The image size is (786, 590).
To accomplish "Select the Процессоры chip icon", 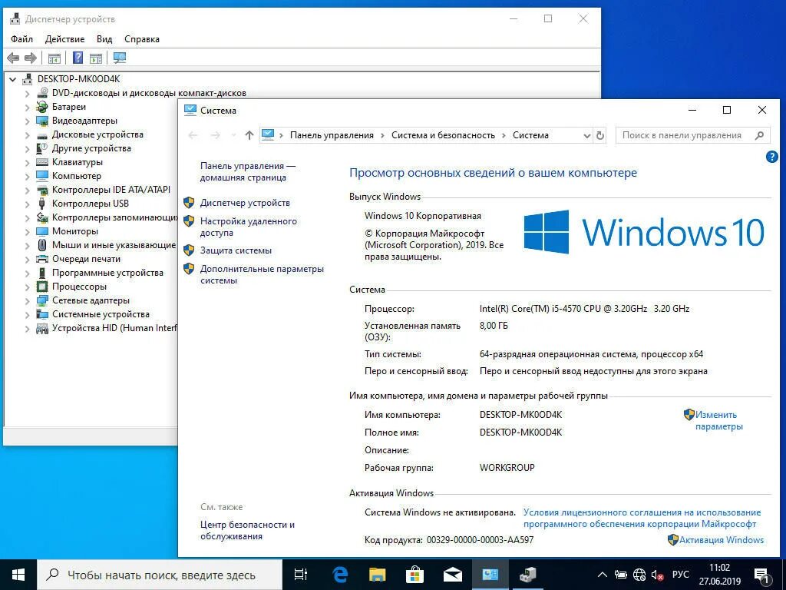I will 42,287.
